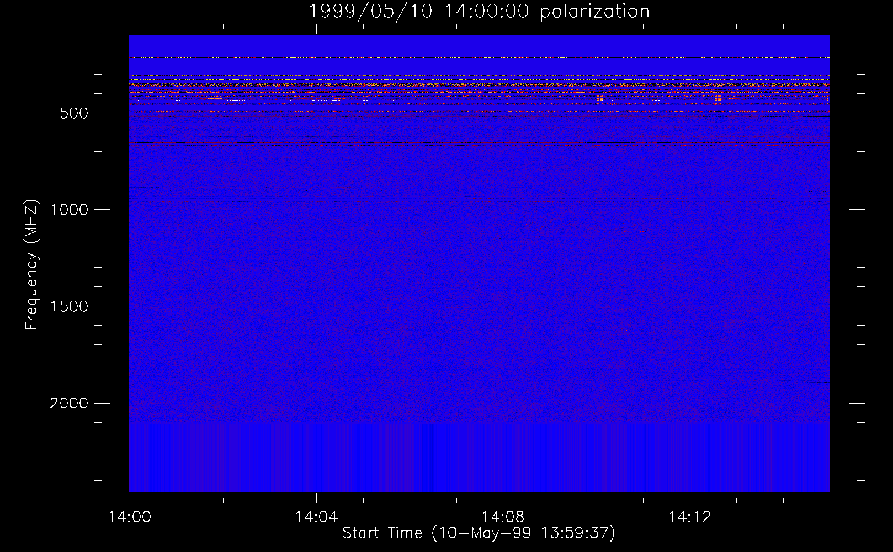Click the plot title '1999/05/10 14:00:00 polarization'
This screenshot has width=893, height=552.
click(x=479, y=12)
